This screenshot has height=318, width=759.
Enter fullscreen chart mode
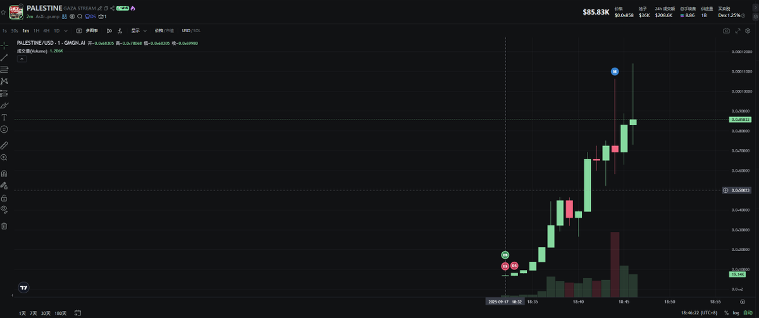pos(737,30)
